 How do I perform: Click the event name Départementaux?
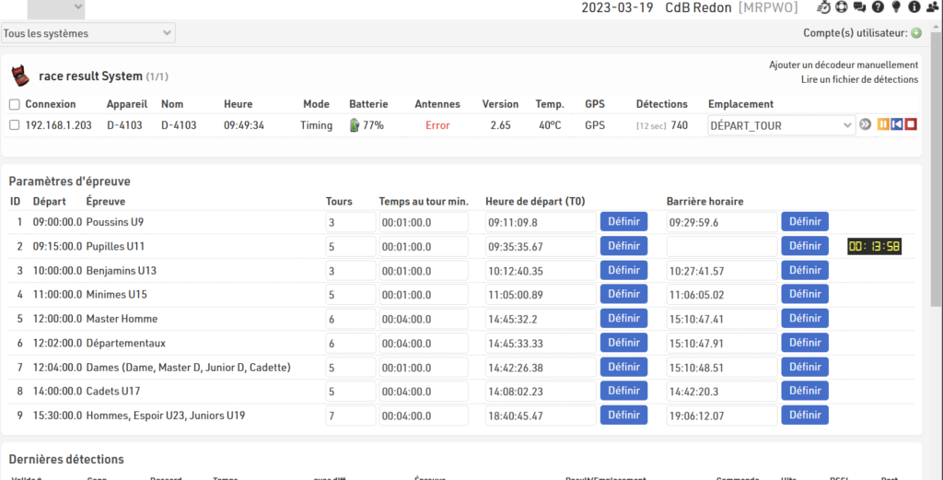click(125, 344)
